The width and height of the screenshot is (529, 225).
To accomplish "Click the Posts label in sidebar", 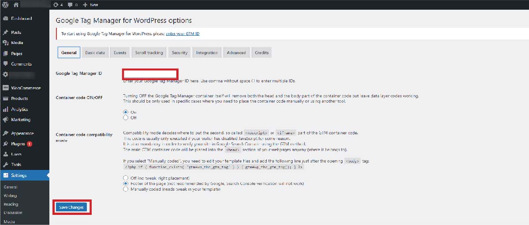I will pyautogui.click(x=16, y=33).
